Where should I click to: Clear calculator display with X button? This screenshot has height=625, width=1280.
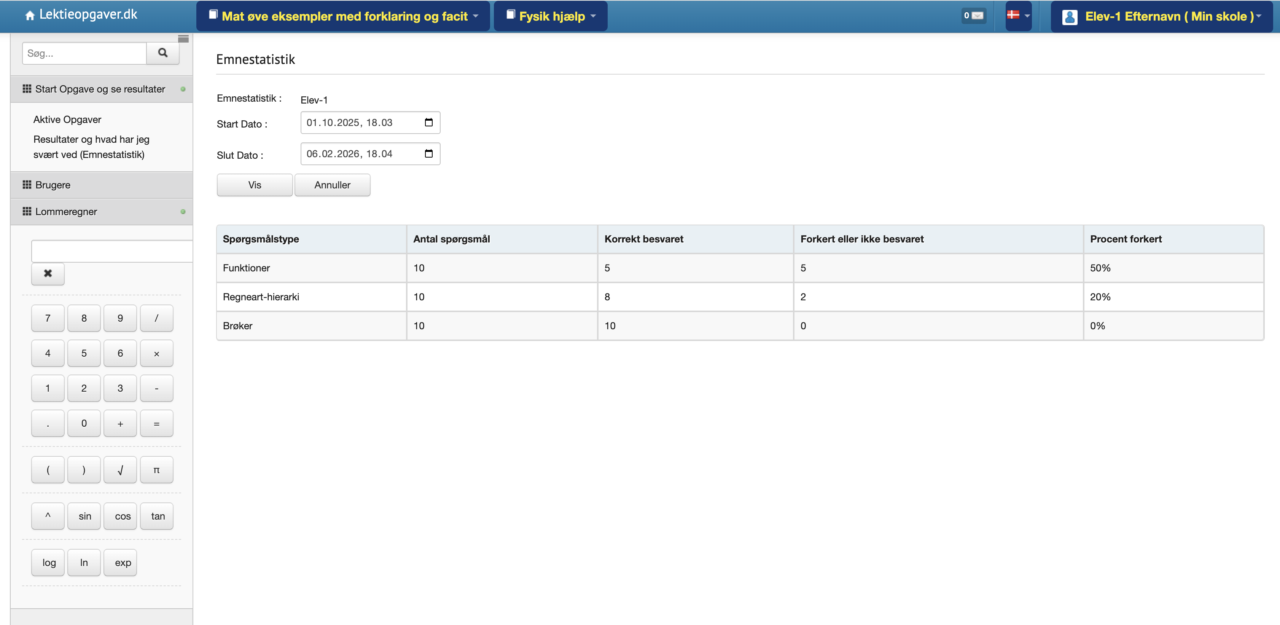pos(48,273)
